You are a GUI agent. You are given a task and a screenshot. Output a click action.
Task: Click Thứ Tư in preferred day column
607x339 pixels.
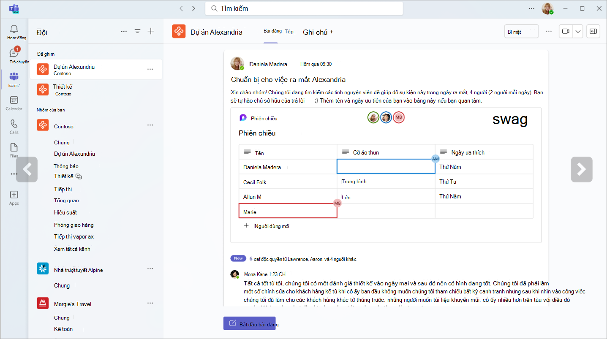pos(484,182)
